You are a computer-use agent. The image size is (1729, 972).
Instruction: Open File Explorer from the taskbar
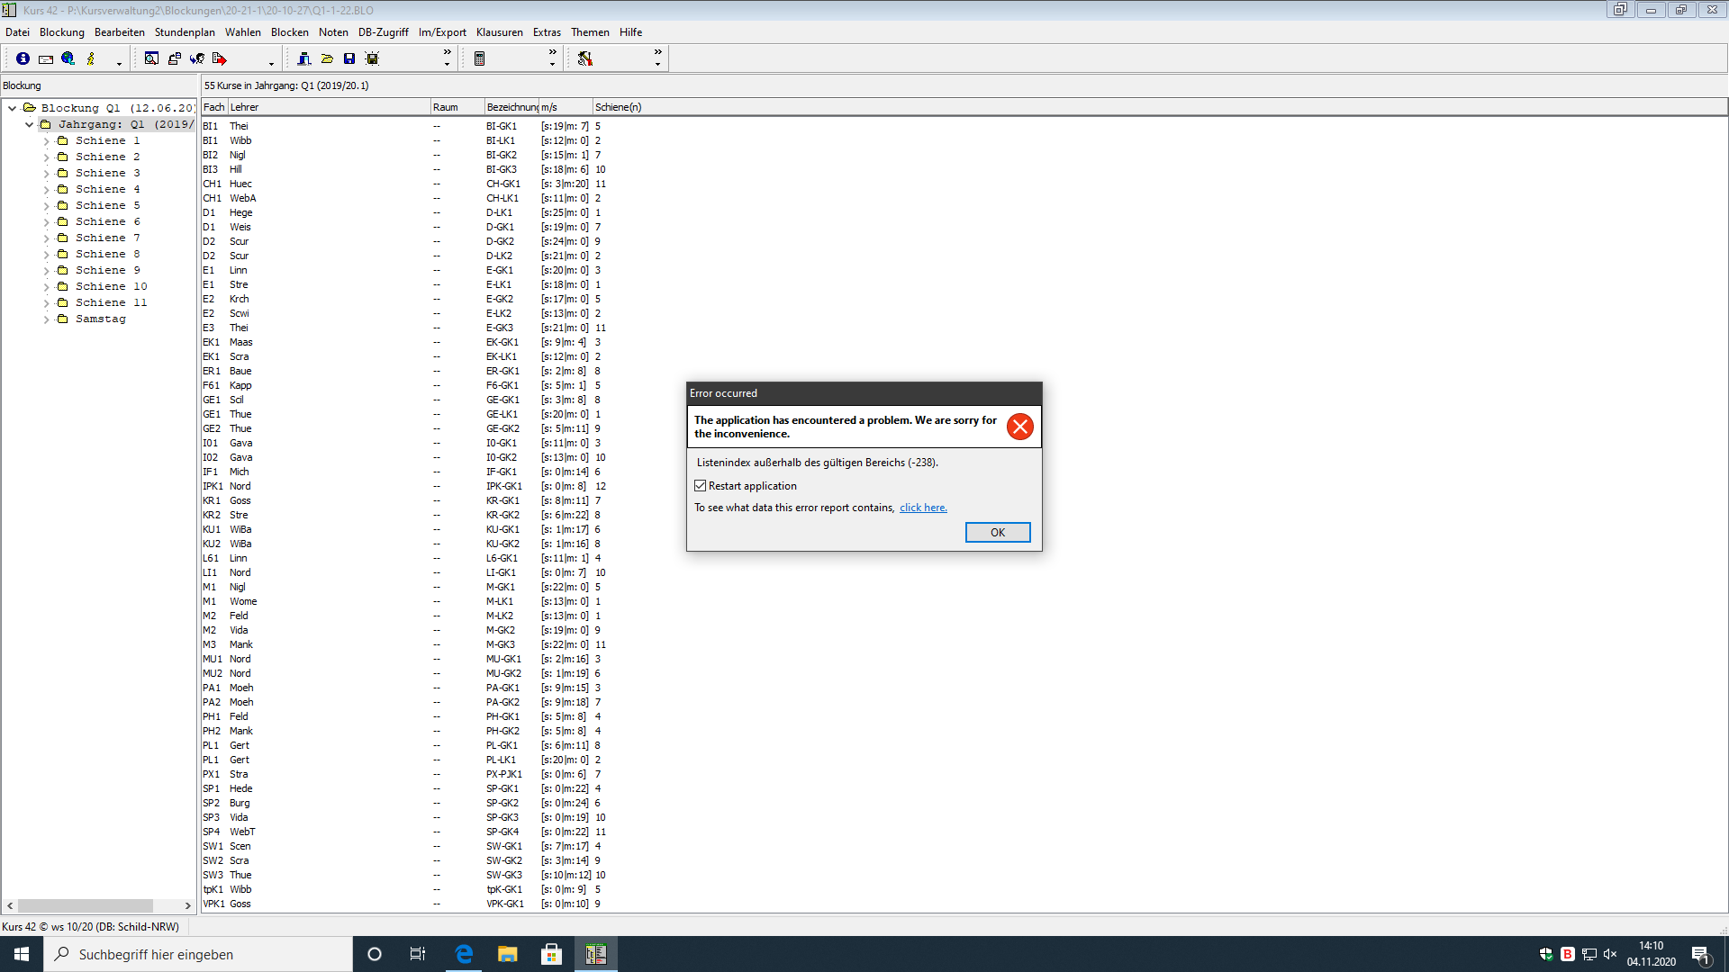[507, 954]
